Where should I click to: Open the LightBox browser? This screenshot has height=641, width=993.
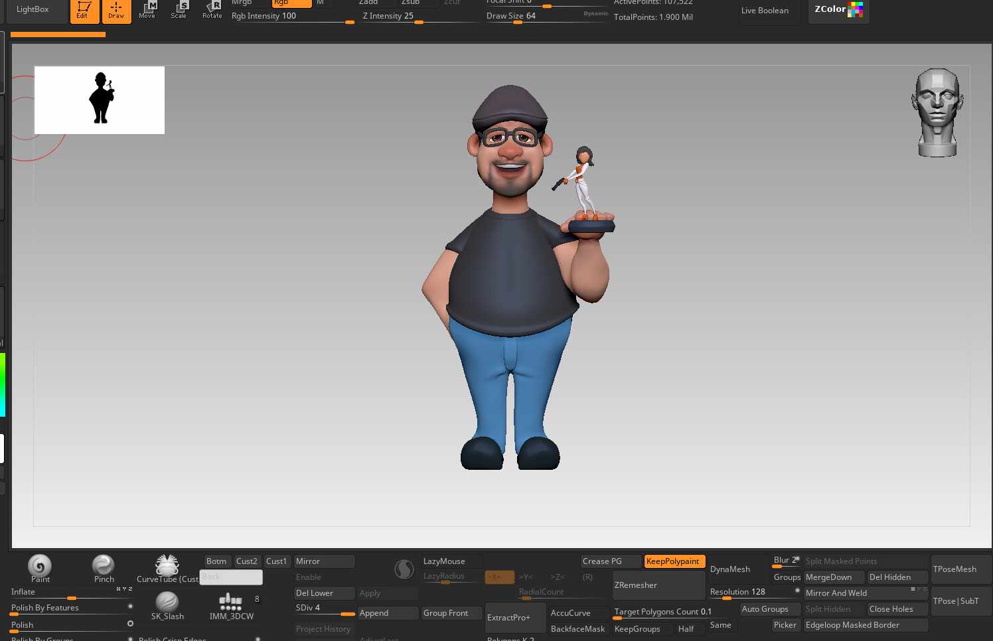click(x=33, y=10)
